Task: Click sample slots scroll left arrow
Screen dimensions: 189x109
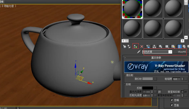Action: click(123, 41)
